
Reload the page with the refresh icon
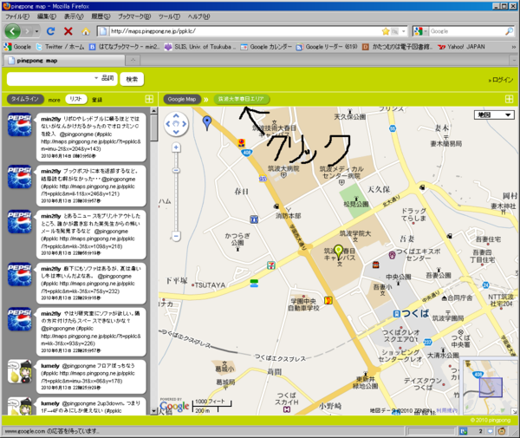coord(50,31)
